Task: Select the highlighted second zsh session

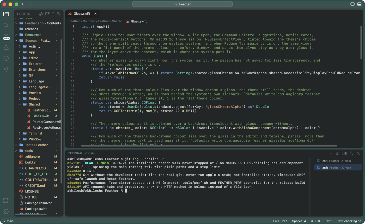Action: pos(338,168)
